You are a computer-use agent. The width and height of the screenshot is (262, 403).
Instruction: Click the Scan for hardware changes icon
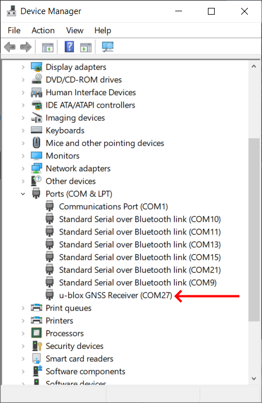pos(108,47)
